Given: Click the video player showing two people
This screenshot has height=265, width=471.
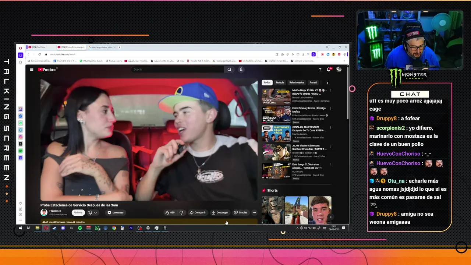Looking at the screenshot, I should tap(149, 139).
